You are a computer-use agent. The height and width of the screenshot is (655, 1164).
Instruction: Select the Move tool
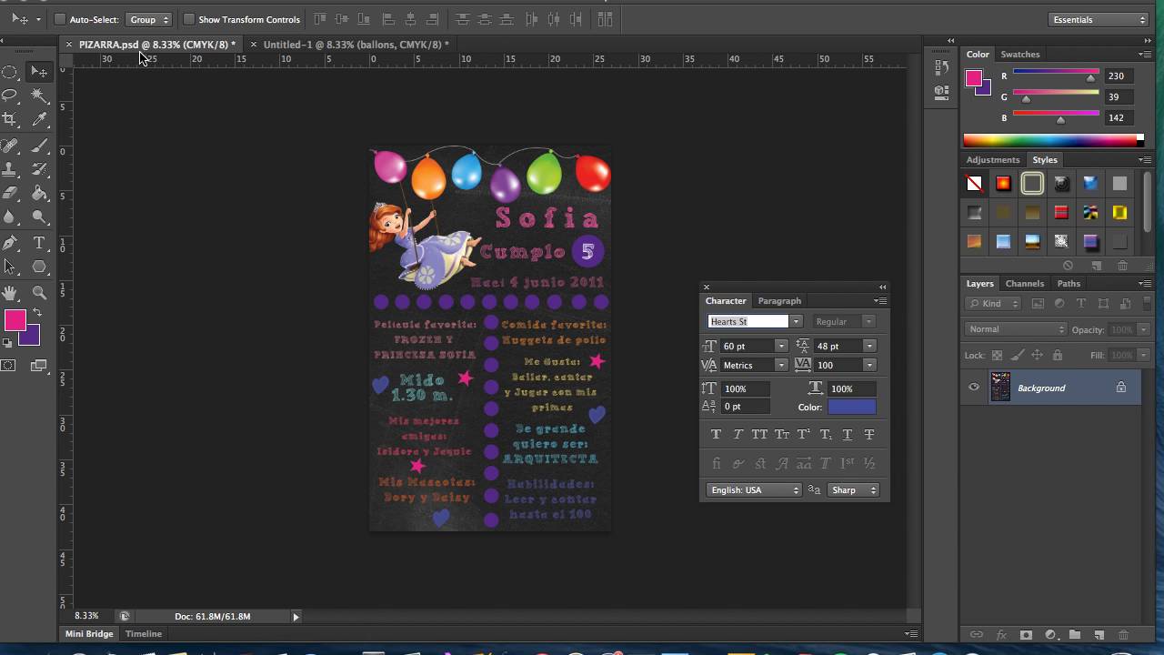coord(39,72)
